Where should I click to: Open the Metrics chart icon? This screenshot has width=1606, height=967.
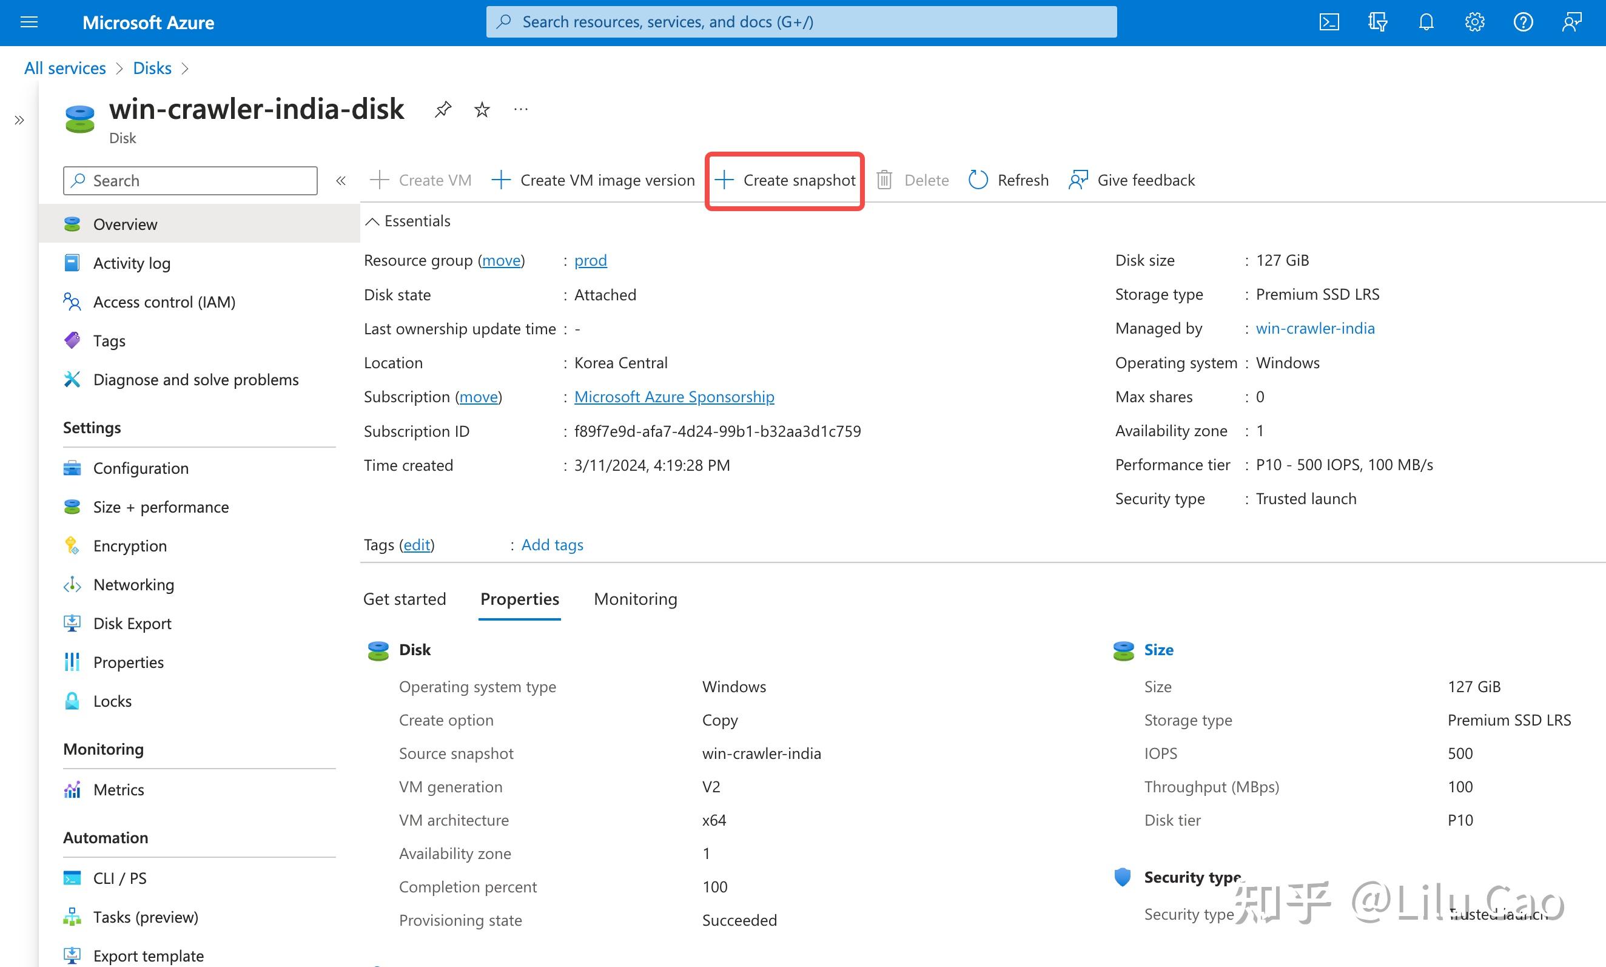click(x=72, y=790)
